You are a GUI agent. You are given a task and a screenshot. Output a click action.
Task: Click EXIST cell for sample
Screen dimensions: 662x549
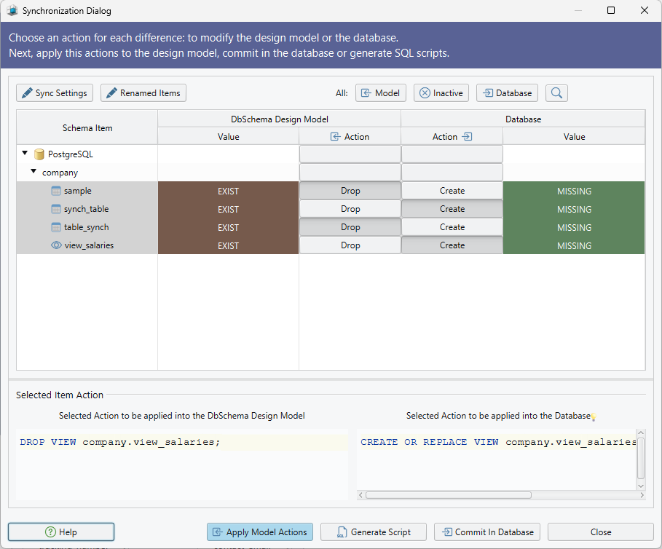click(229, 191)
